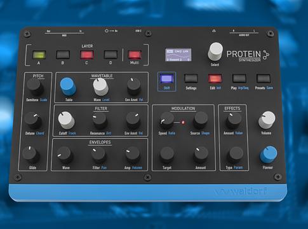Click the WAVETABLE section heading
This screenshot has height=229, width=308.
tap(102, 76)
